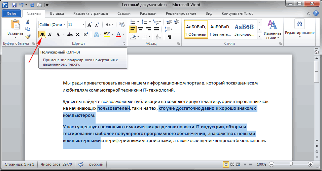Click the zoom slider handle
This screenshot has height=171, width=322.
[x=291, y=164]
